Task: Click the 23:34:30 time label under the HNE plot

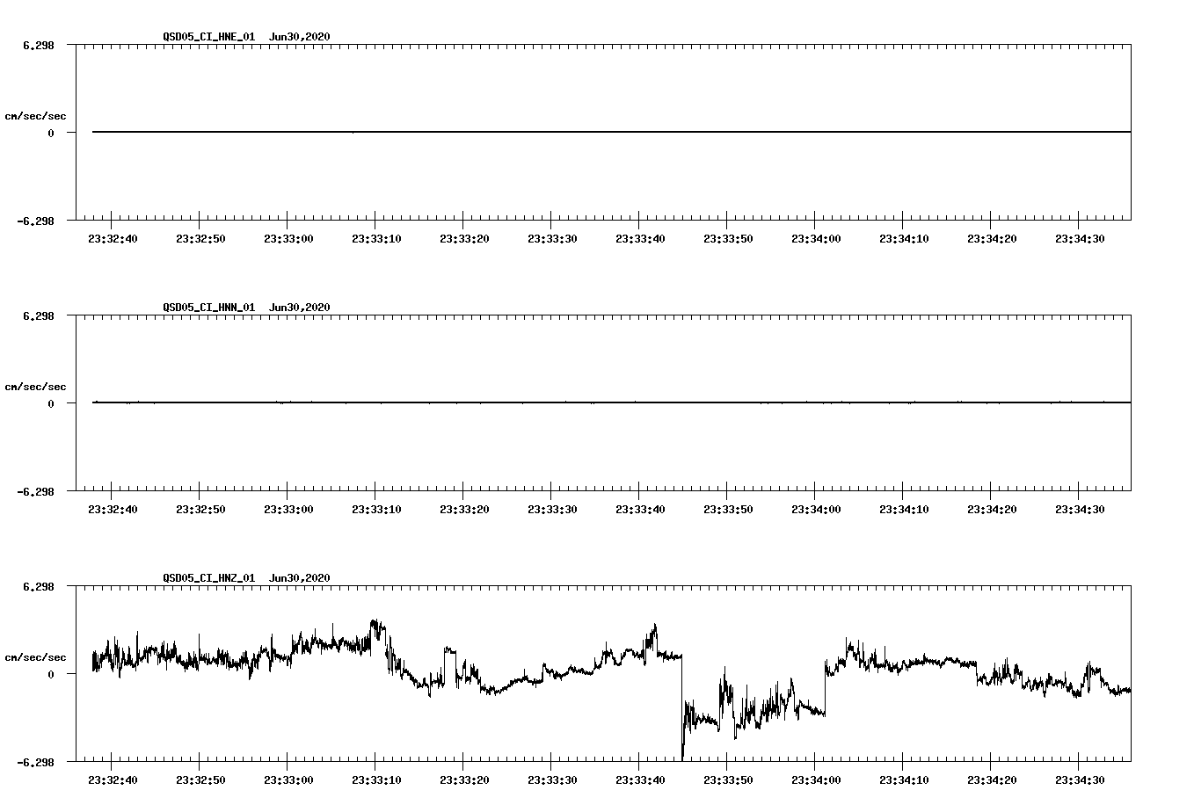Action: click(1080, 238)
